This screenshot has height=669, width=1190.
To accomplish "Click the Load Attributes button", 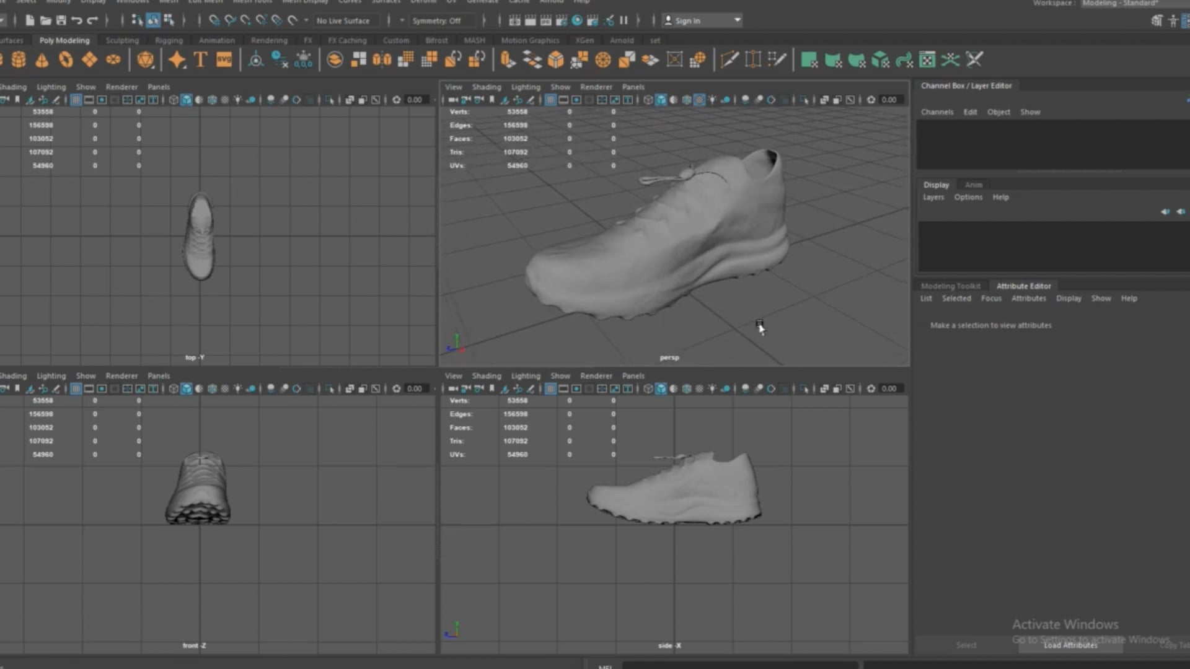I will (1070, 645).
